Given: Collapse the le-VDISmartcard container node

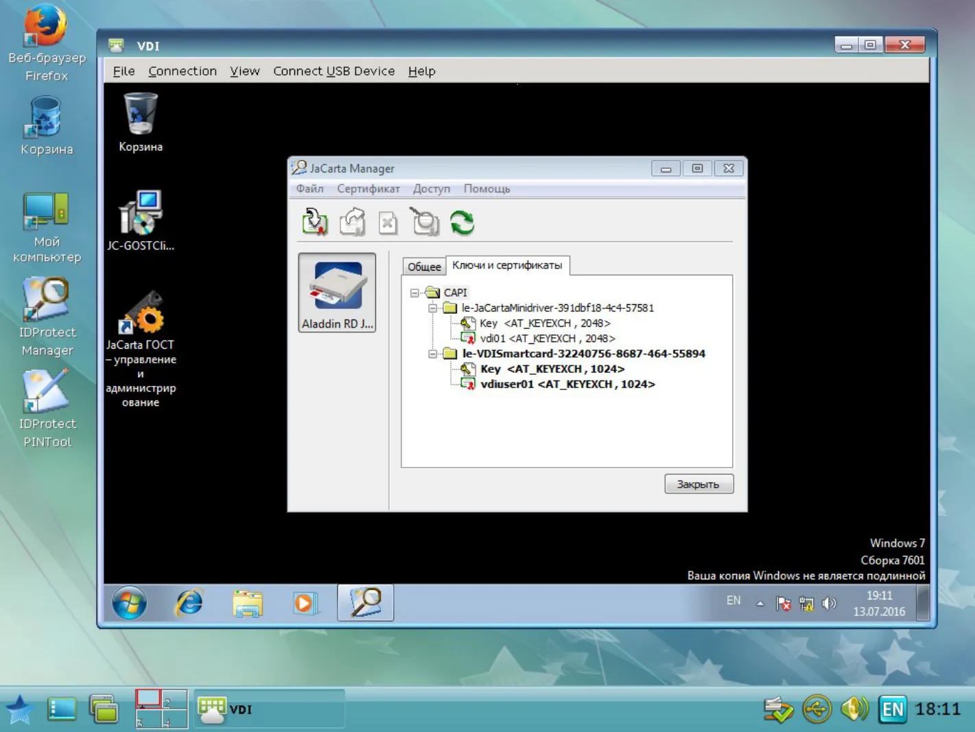Looking at the screenshot, I should [x=432, y=354].
